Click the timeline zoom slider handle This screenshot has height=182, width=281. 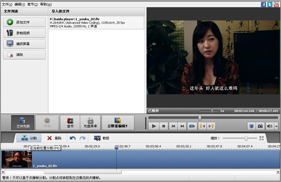246,138
